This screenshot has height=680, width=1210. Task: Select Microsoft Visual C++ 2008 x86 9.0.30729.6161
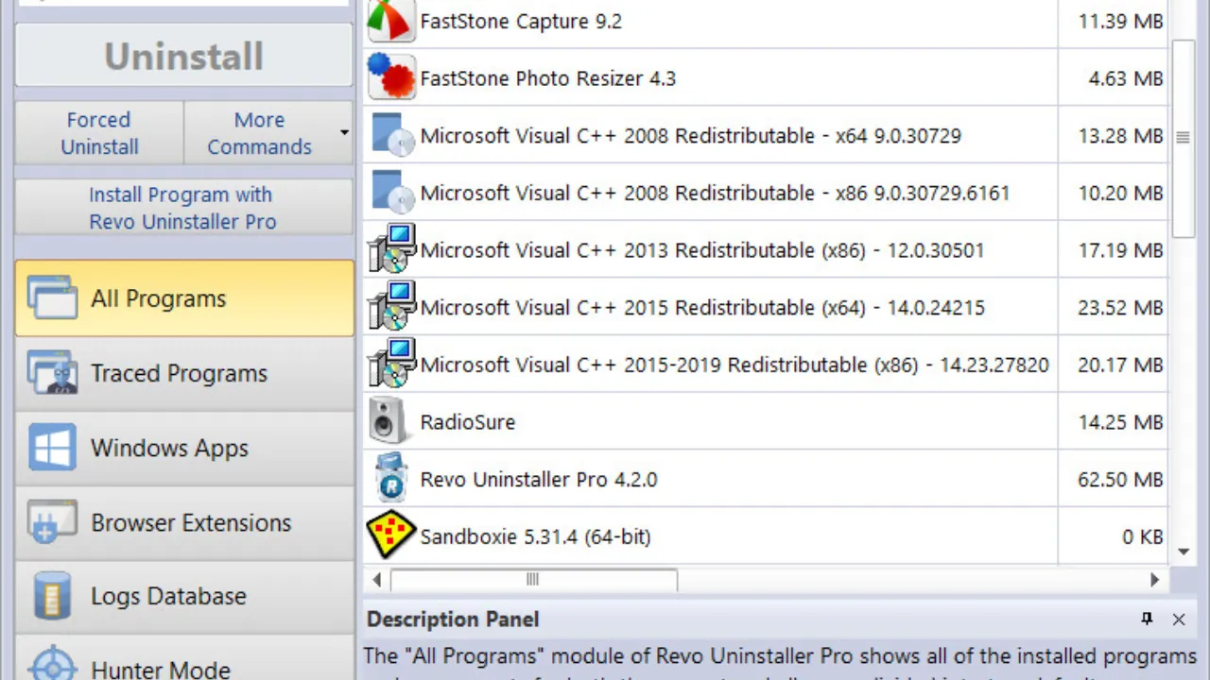coord(766,193)
